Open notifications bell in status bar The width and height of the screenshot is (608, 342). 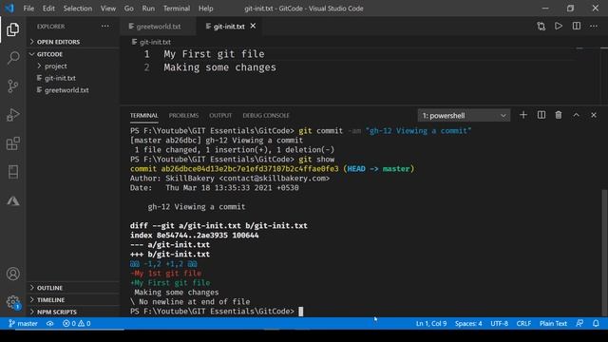[596, 323]
